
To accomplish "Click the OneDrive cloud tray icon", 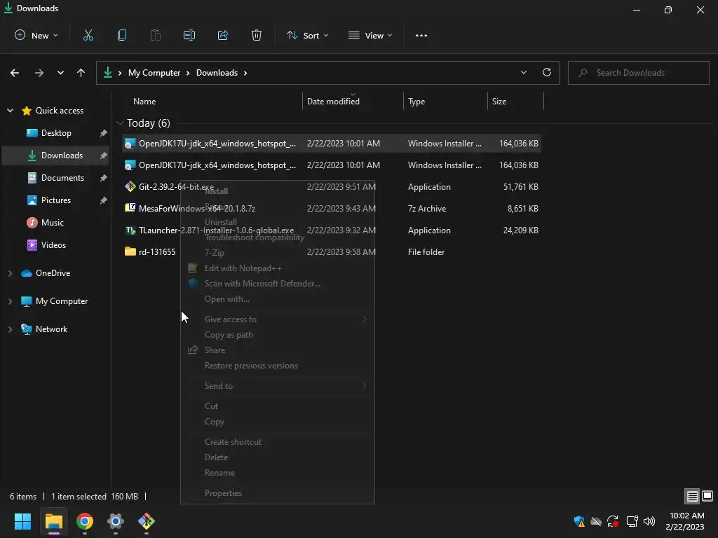I will pyautogui.click(x=596, y=521).
